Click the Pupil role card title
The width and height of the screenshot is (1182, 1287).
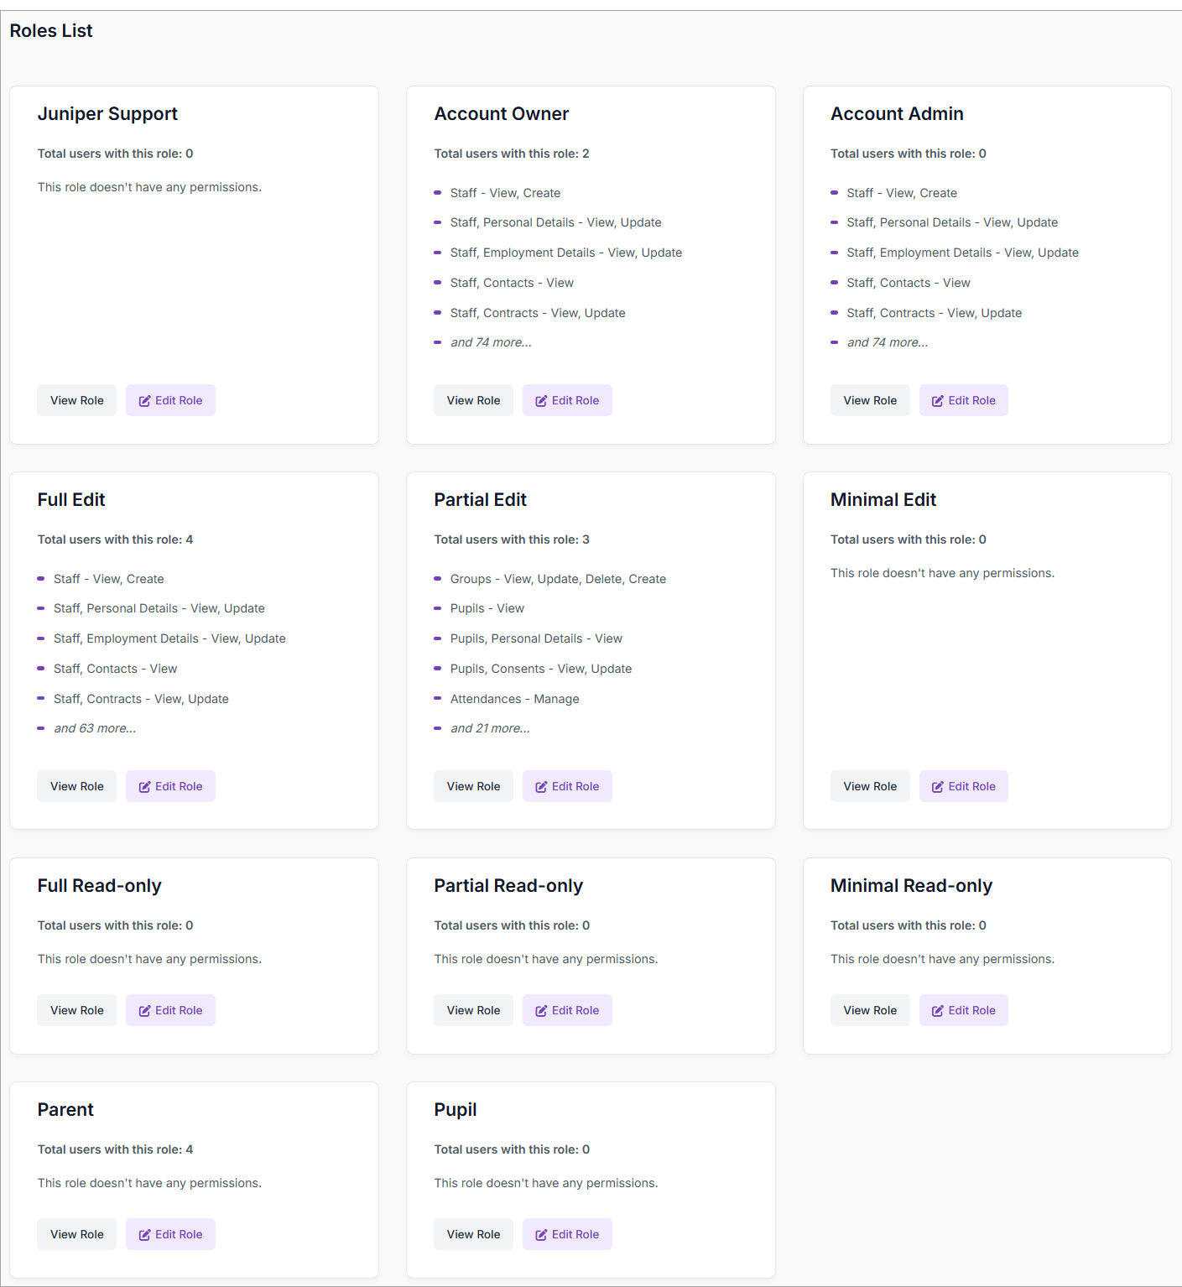[456, 1109]
